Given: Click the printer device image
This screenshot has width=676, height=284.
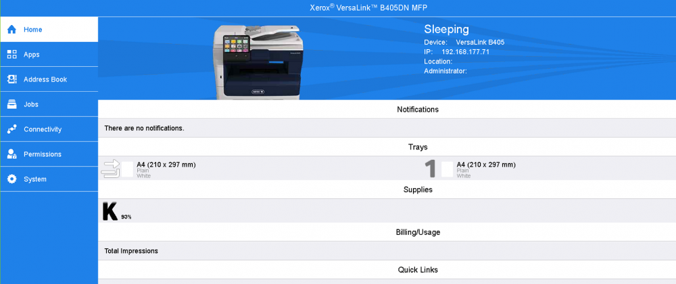Looking at the screenshot, I should pos(258,61).
